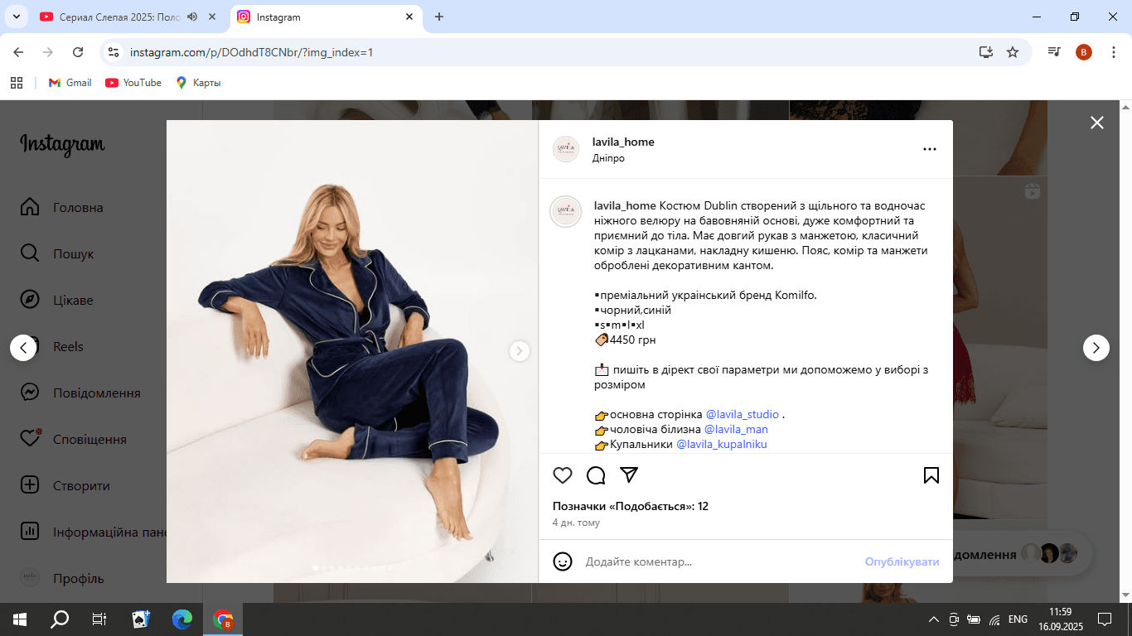1132x636 pixels.
Task: Bookmark this tab with star icon
Action: pos(1013,52)
